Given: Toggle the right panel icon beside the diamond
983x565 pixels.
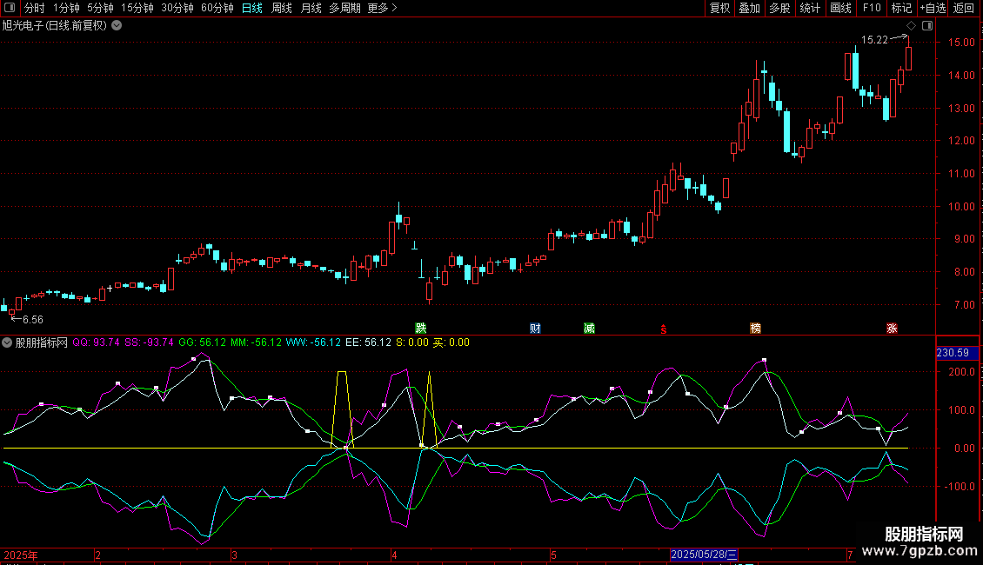Looking at the screenshot, I should pyautogui.click(x=927, y=26).
